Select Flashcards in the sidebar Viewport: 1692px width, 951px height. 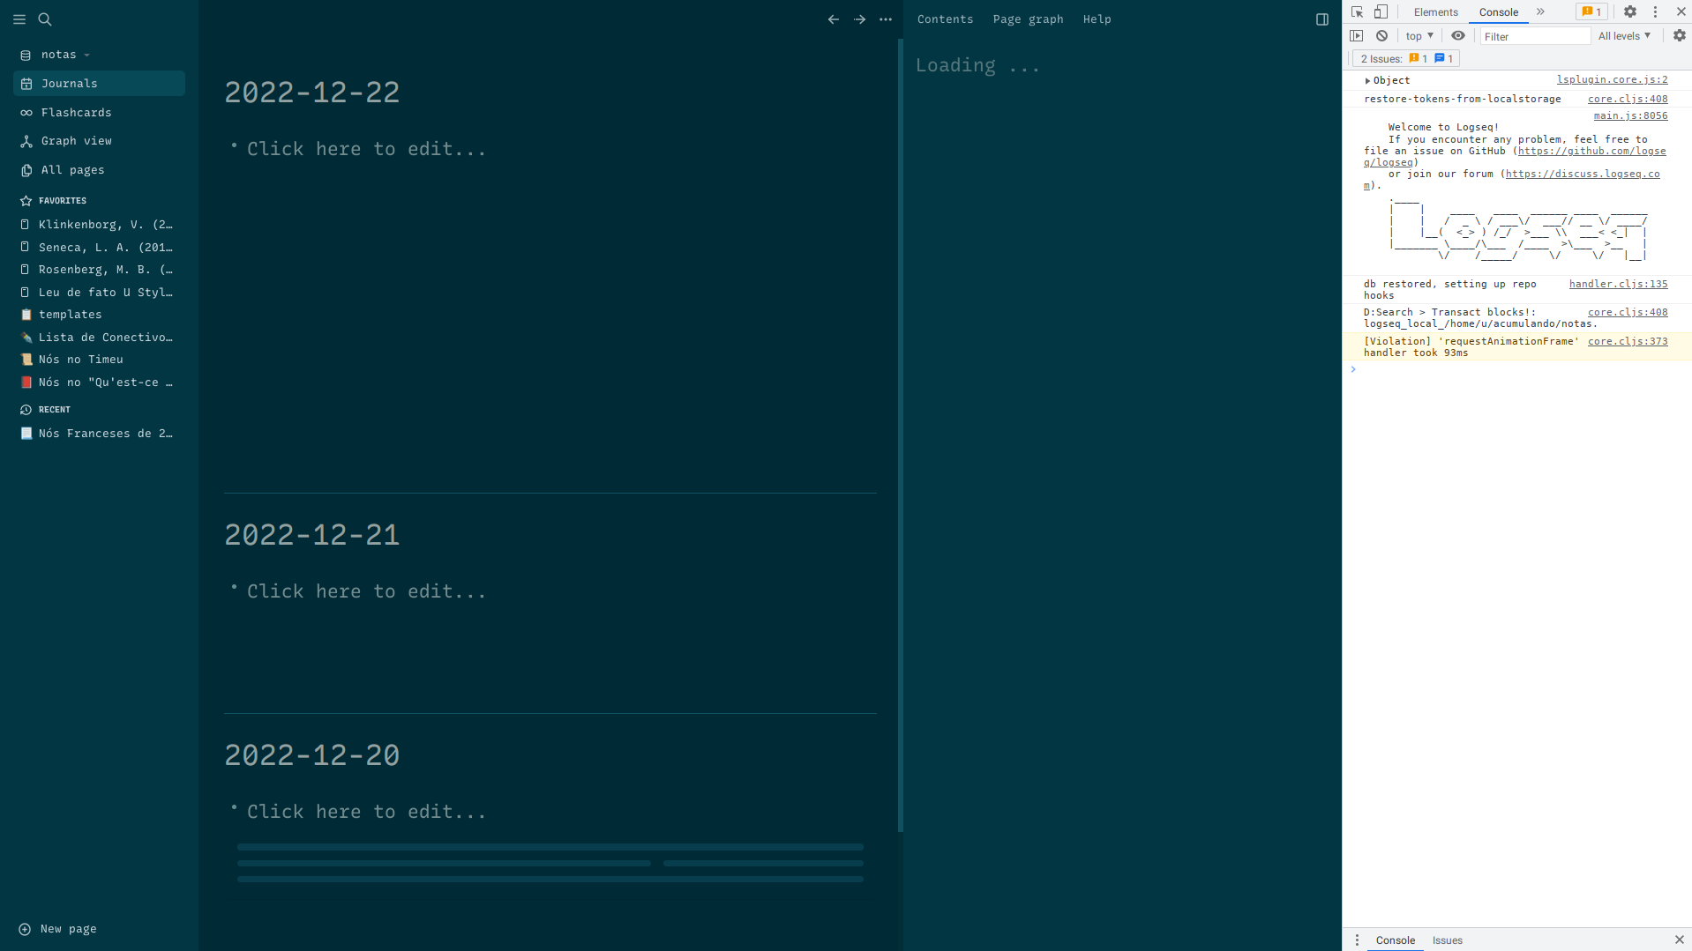(x=75, y=112)
